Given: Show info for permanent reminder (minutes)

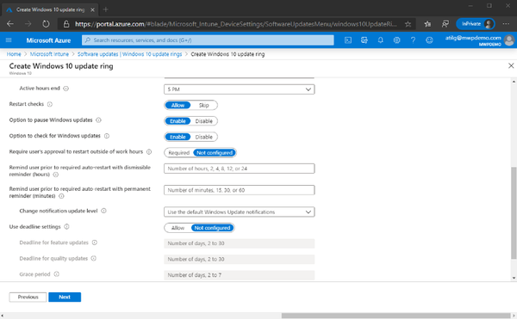Looking at the screenshot, I should click(61, 196).
